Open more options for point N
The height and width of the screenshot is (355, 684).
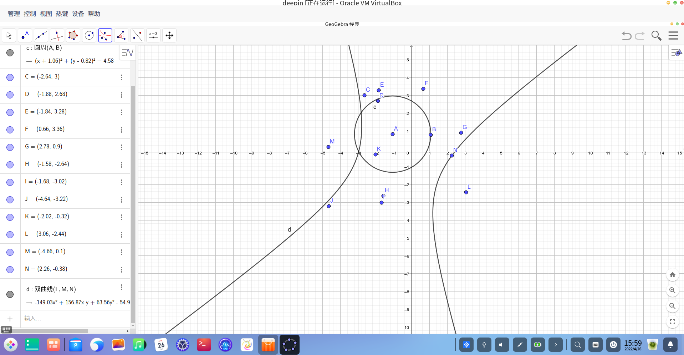pos(122,270)
